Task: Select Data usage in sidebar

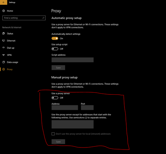Action: click(x=12, y=62)
